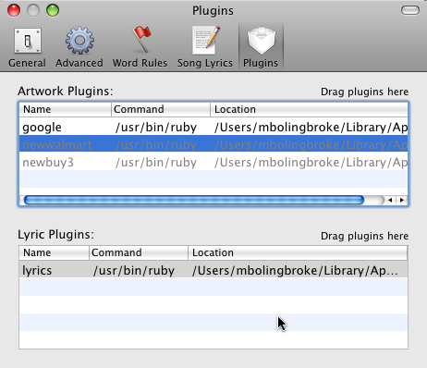
Task: Click the toolbar toggle pill button
Action: pyautogui.click(x=410, y=10)
